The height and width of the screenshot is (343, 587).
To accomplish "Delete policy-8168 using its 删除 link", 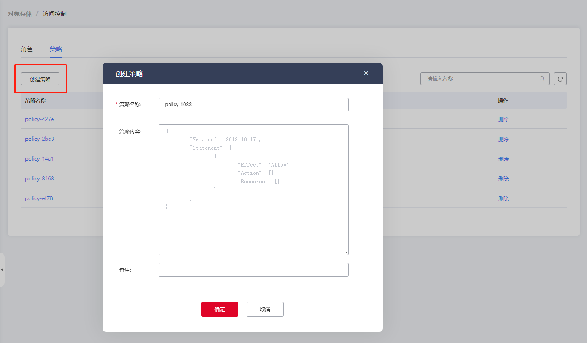I will point(503,179).
